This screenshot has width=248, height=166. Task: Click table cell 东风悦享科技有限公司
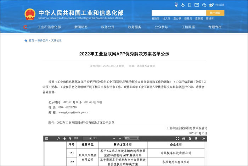point(176,153)
